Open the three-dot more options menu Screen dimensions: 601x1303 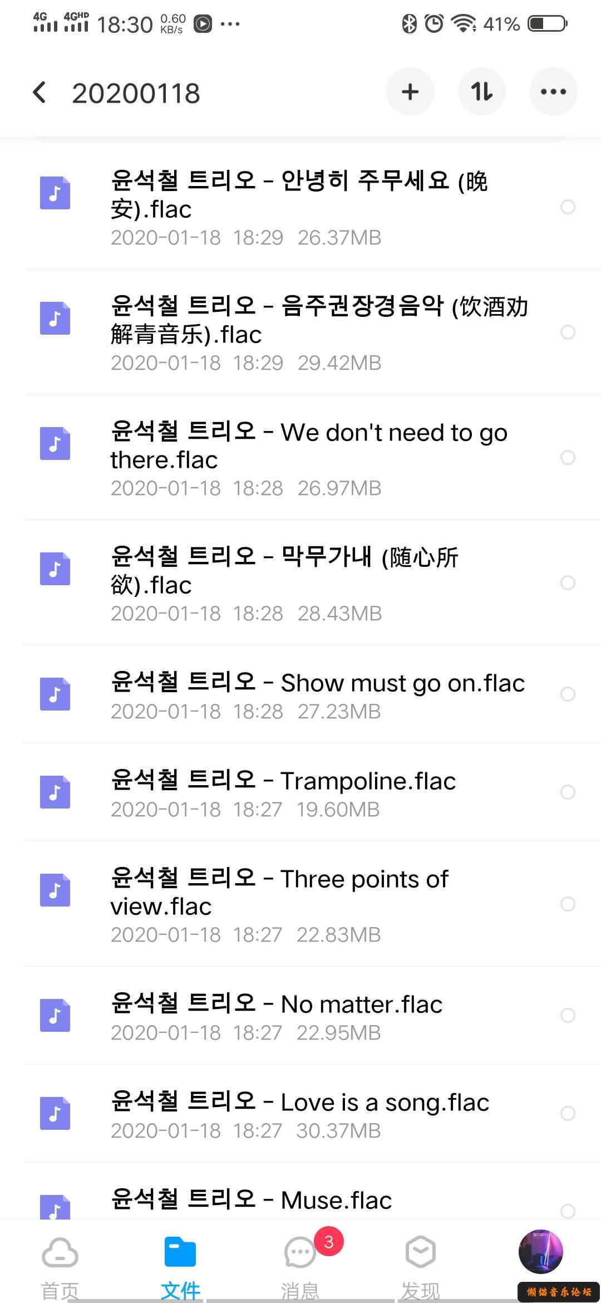click(553, 92)
